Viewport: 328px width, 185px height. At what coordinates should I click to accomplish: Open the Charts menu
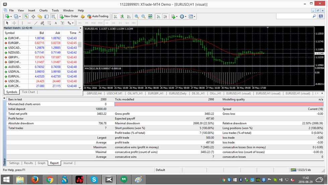point(43,10)
